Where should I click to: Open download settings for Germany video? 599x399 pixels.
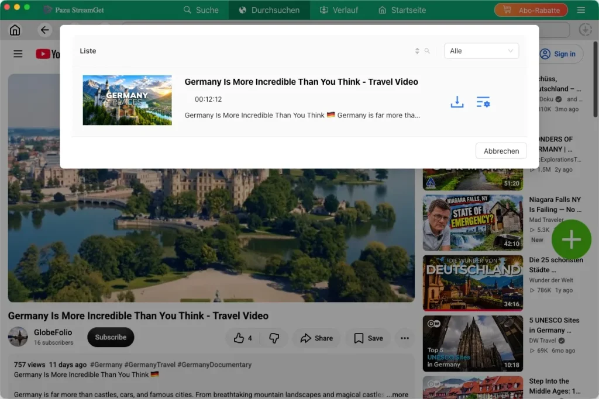tap(483, 102)
